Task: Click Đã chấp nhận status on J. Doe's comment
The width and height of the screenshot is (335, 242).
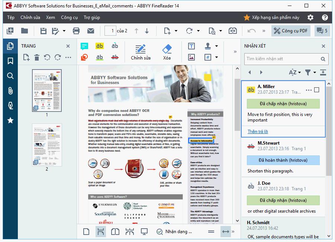Action: click(283, 200)
